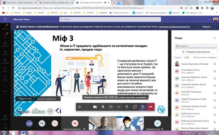Open the Teams app launcher grid

5,19
